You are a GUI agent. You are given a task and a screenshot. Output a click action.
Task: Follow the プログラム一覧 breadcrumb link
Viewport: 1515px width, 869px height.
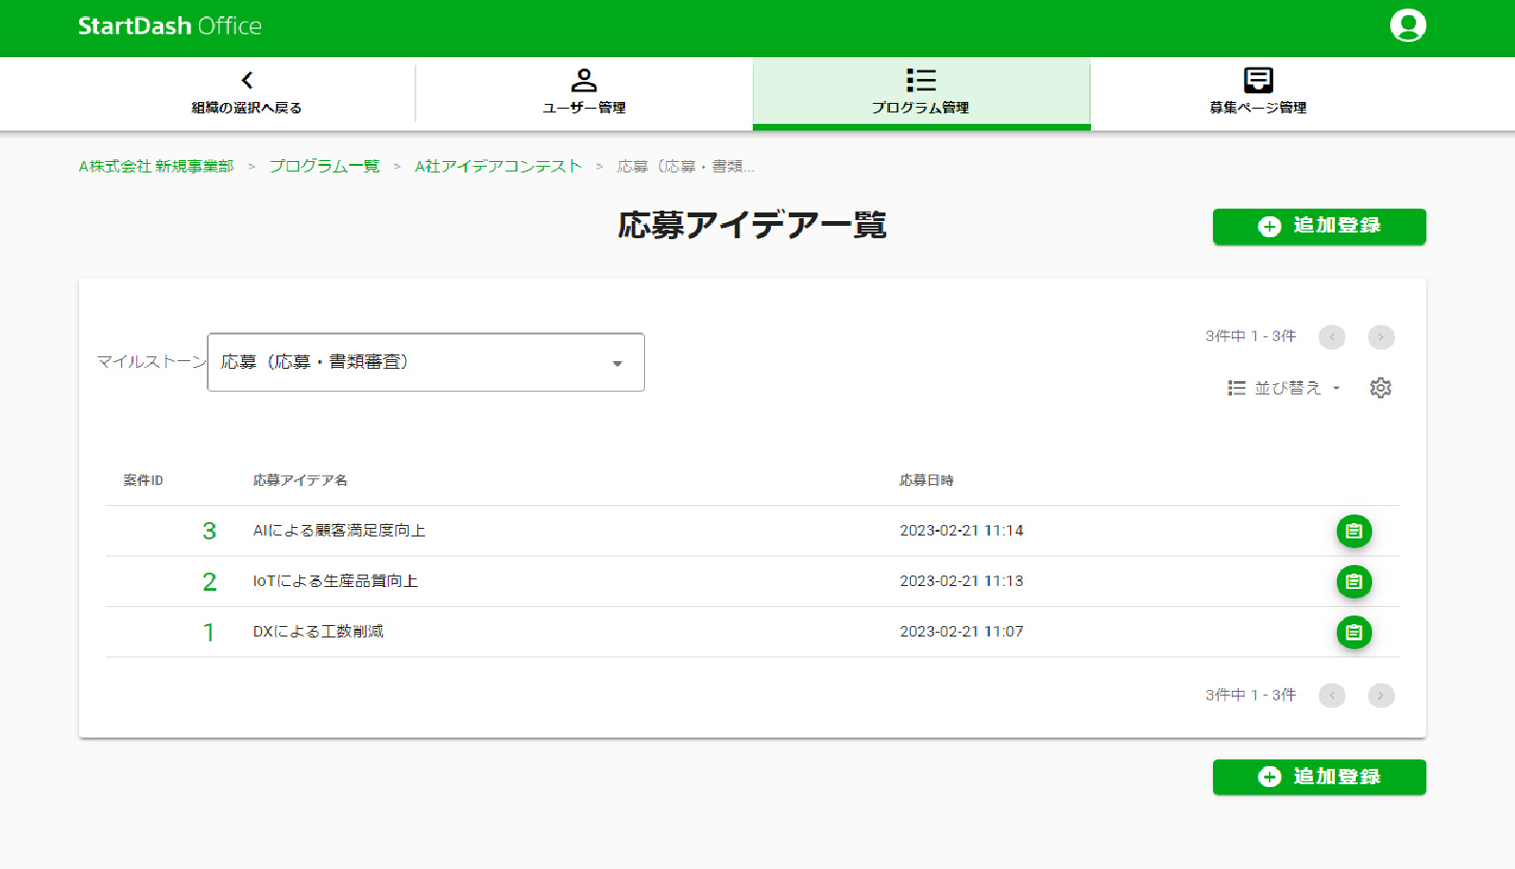pos(324,167)
